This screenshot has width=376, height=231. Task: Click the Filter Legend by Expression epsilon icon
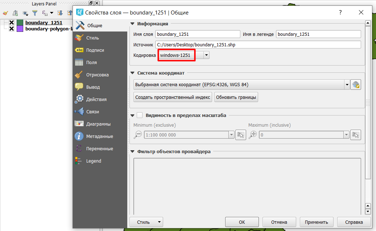tap(44, 13)
